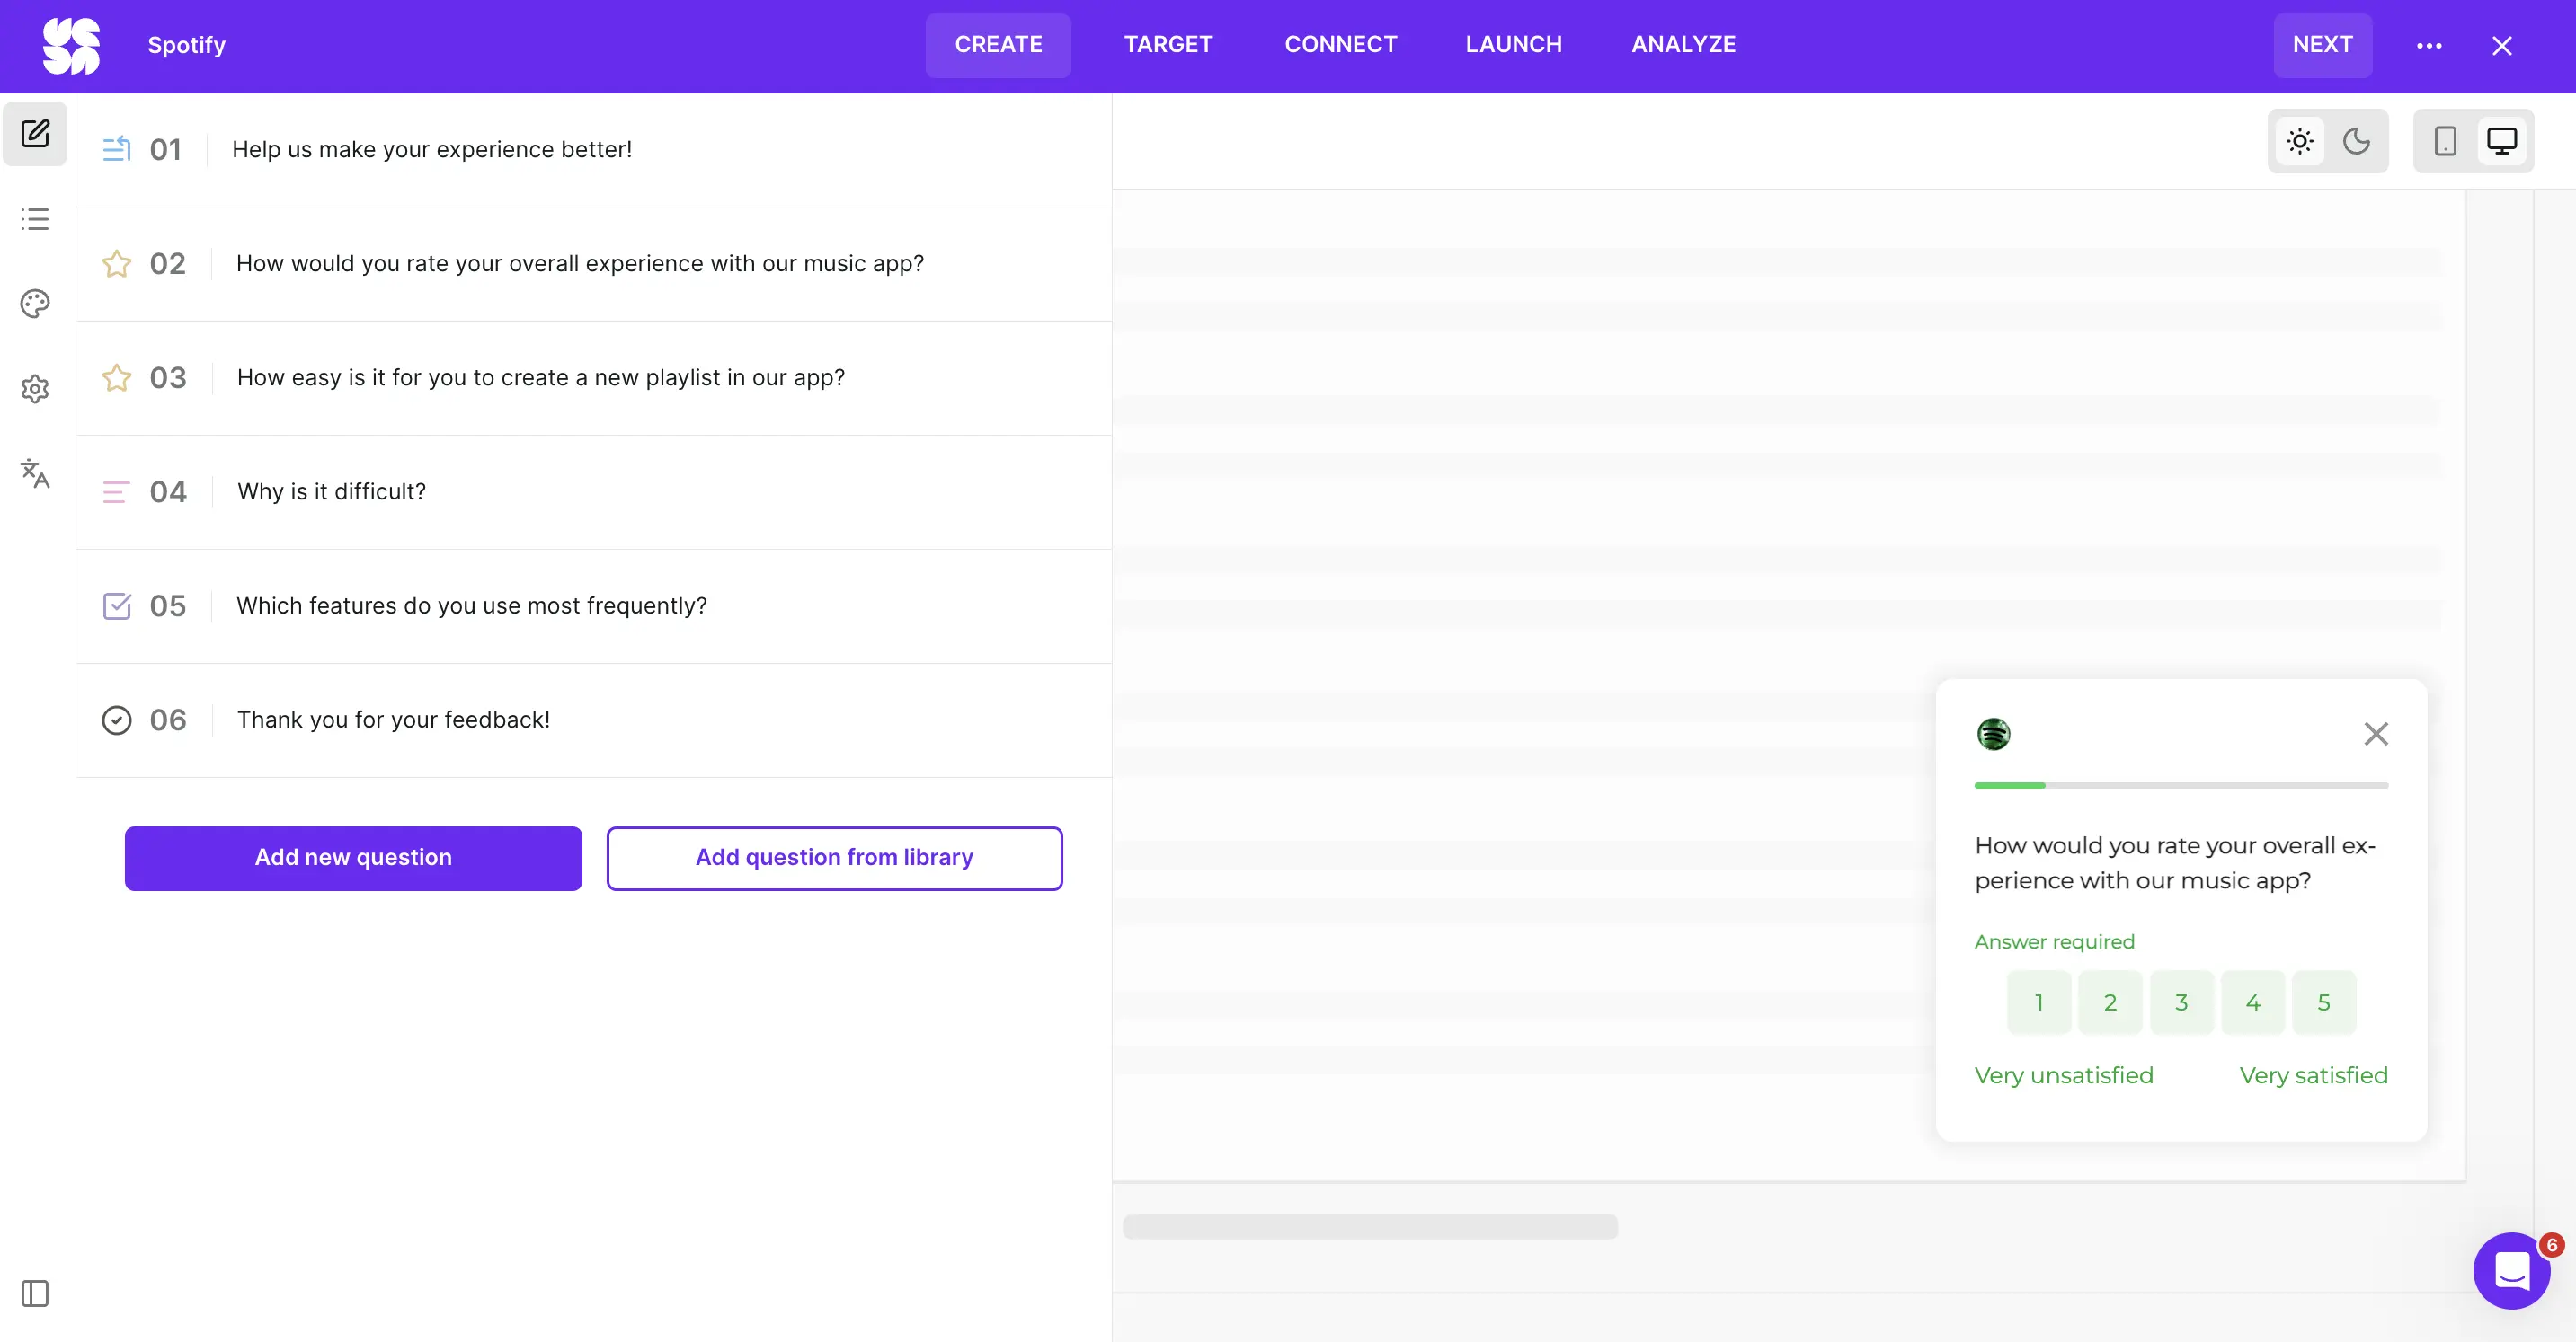
Task: Click the checkbox icon of question 05
Action: pos(117,605)
